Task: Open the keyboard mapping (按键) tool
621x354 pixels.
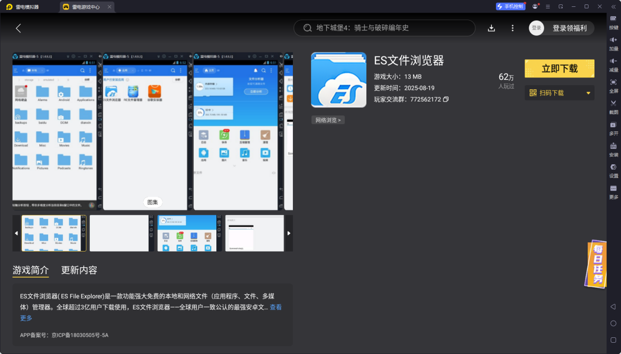Action: coord(613,22)
